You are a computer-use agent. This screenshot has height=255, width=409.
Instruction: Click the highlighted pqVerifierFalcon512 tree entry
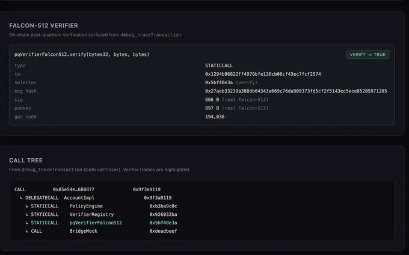click(x=96, y=223)
